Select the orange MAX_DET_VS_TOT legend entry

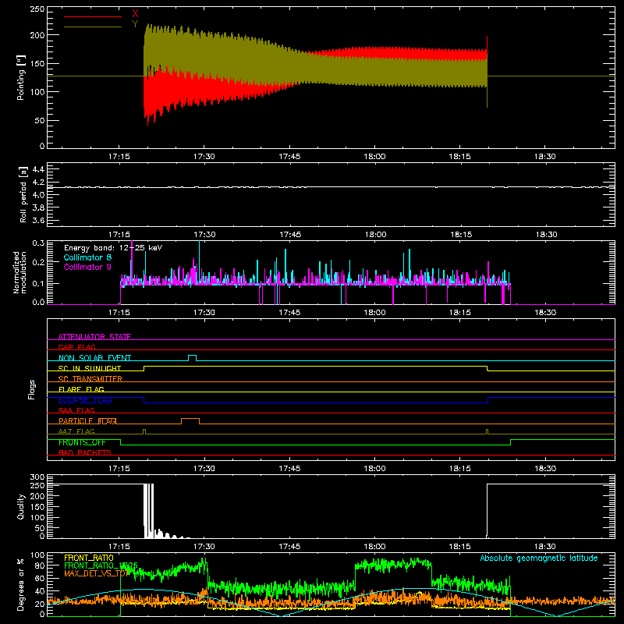96,573
